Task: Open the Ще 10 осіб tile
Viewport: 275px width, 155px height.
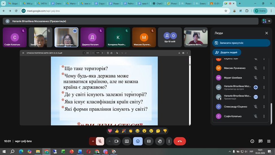Action: pos(170,37)
